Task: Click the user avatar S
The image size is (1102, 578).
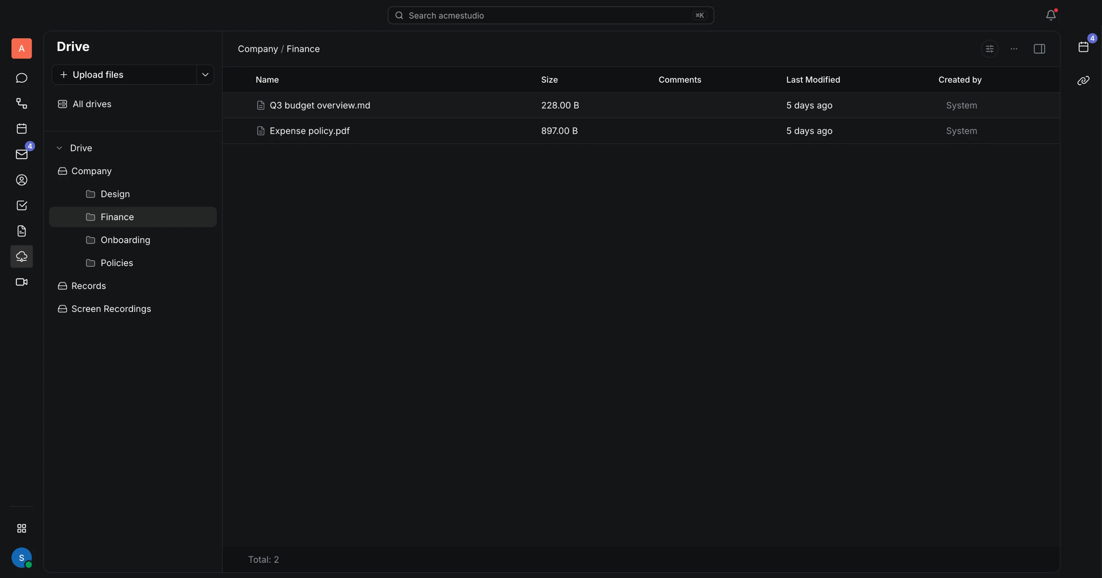Action: tap(22, 558)
